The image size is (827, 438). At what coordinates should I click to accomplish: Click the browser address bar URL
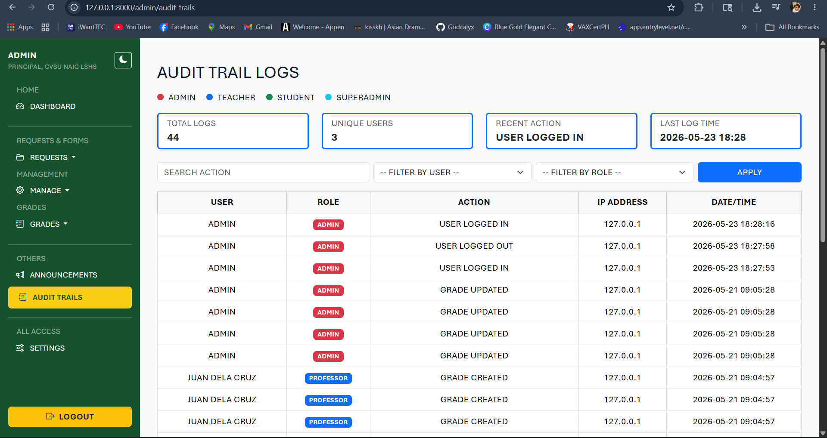(x=140, y=8)
